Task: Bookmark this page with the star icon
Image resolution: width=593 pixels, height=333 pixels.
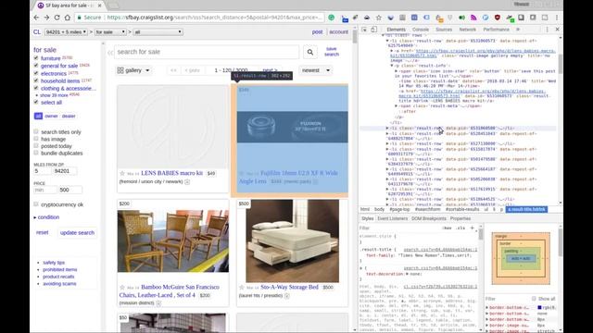Action: (379, 18)
